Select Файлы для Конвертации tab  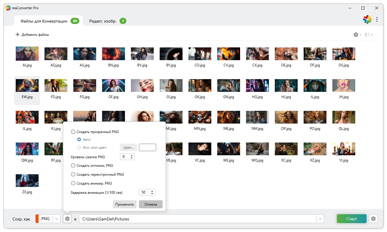(x=44, y=21)
